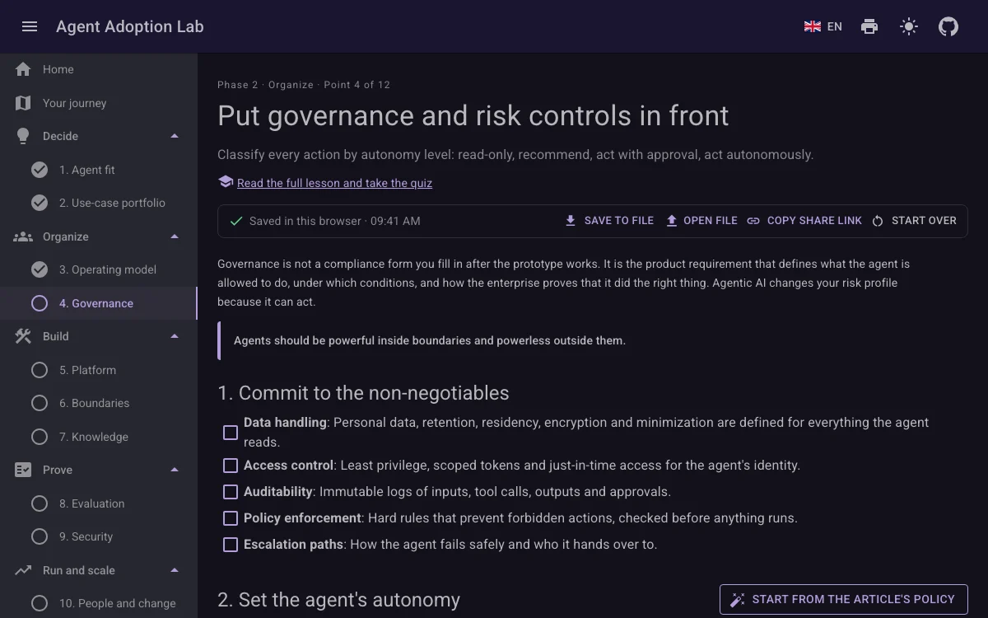Read the full lesson and take quiz
Screen dimensions: 988x618
tap(334, 183)
